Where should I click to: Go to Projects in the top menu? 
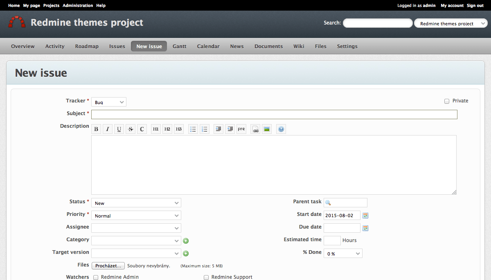pos(51,5)
